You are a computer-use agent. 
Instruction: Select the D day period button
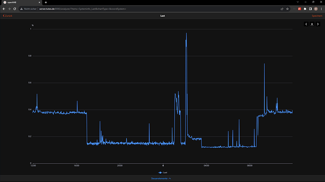(312, 24)
